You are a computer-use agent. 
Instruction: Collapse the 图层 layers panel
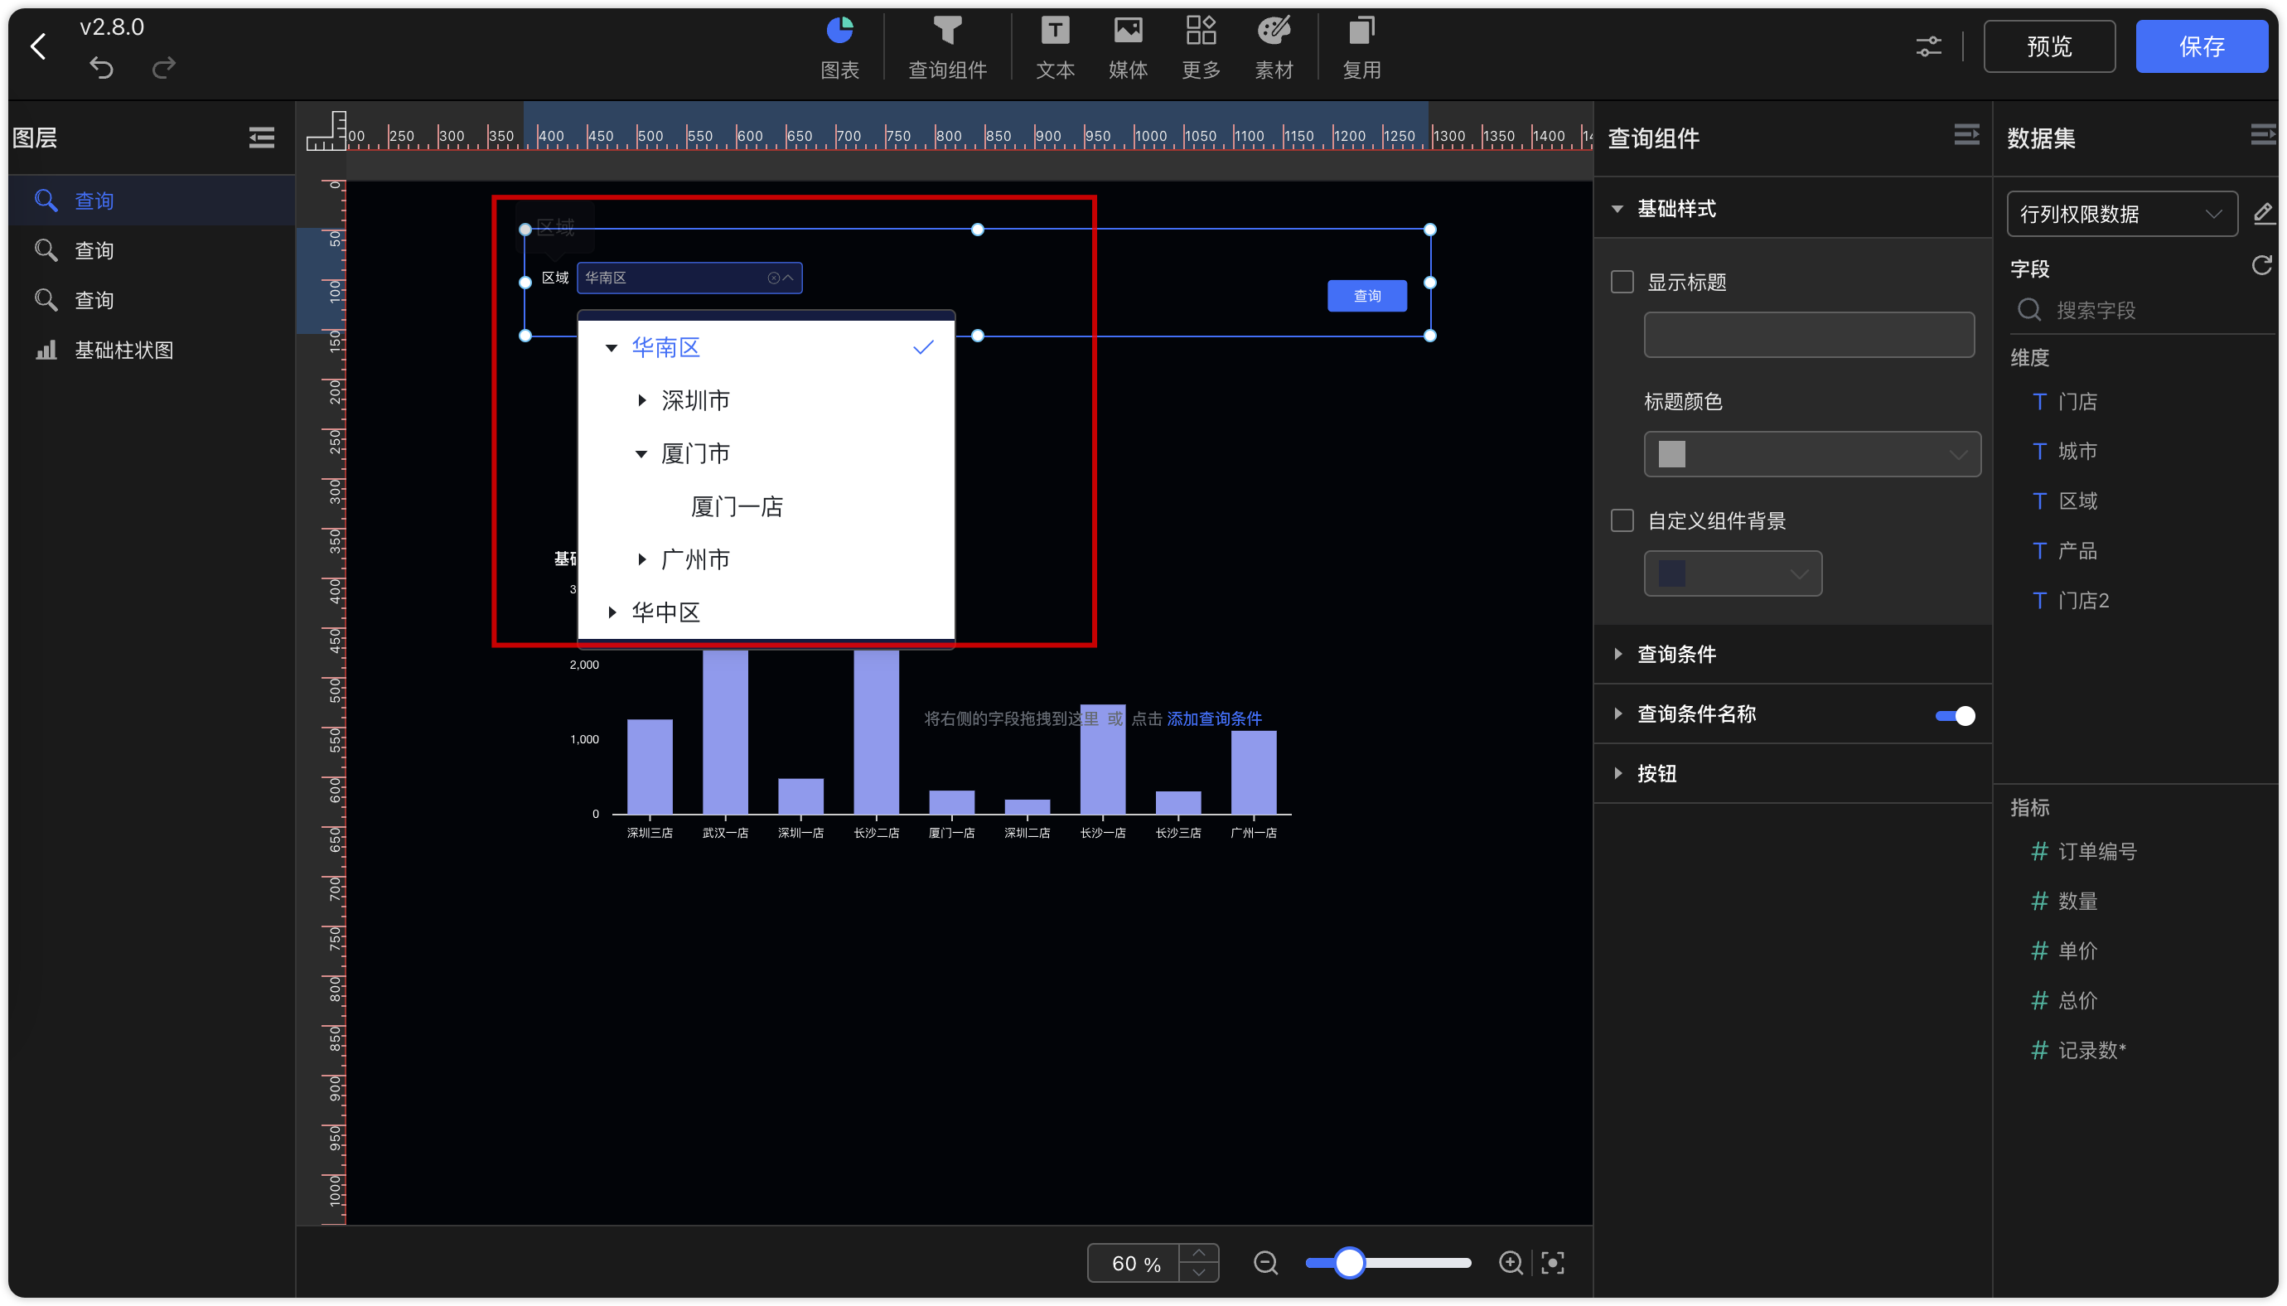point(261,138)
